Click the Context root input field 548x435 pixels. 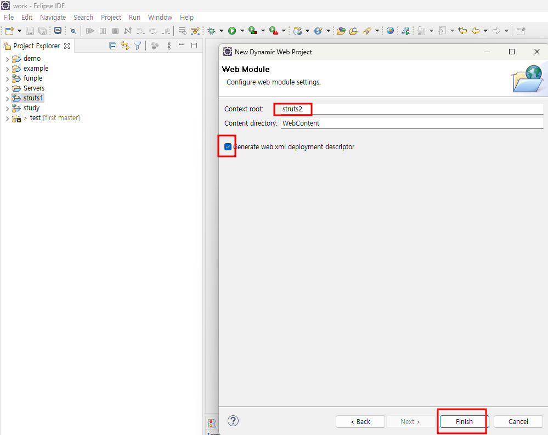tap(412, 109)
